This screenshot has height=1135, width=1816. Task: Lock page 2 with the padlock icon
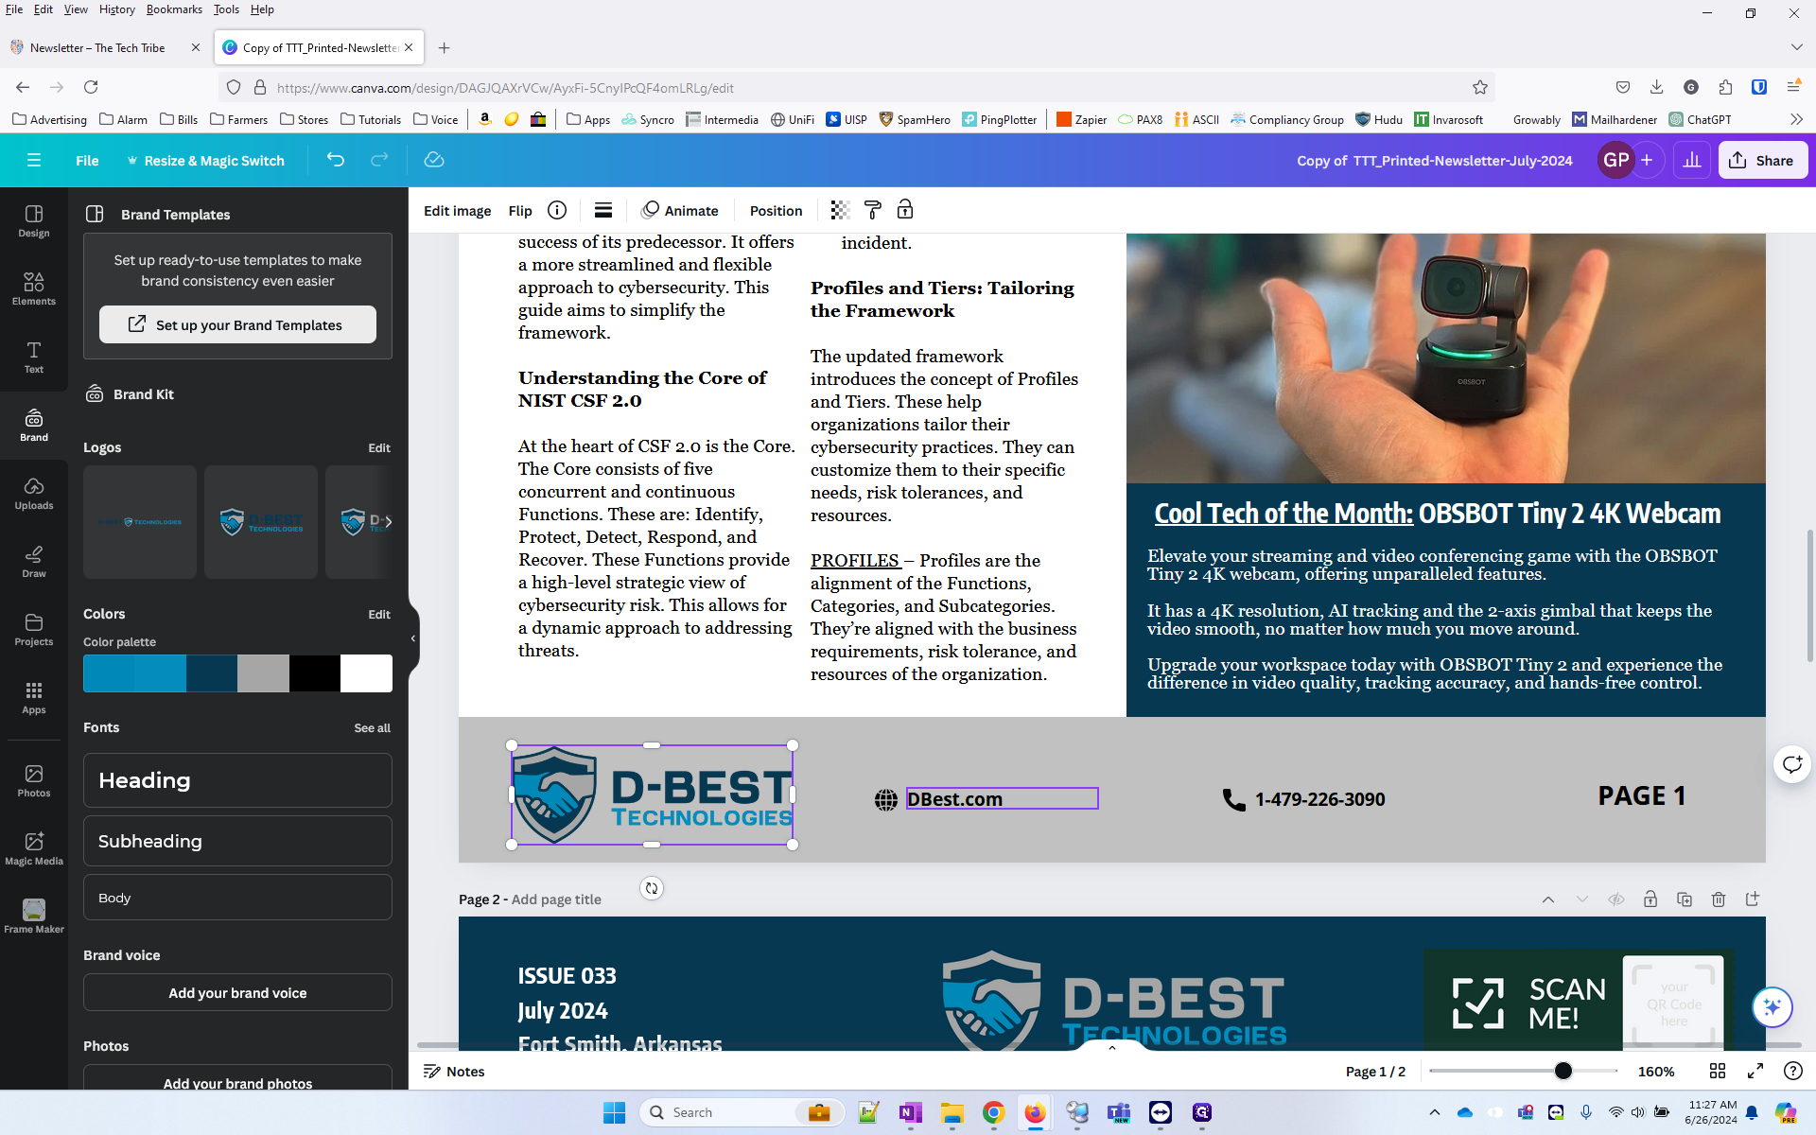click(1650, 899)
